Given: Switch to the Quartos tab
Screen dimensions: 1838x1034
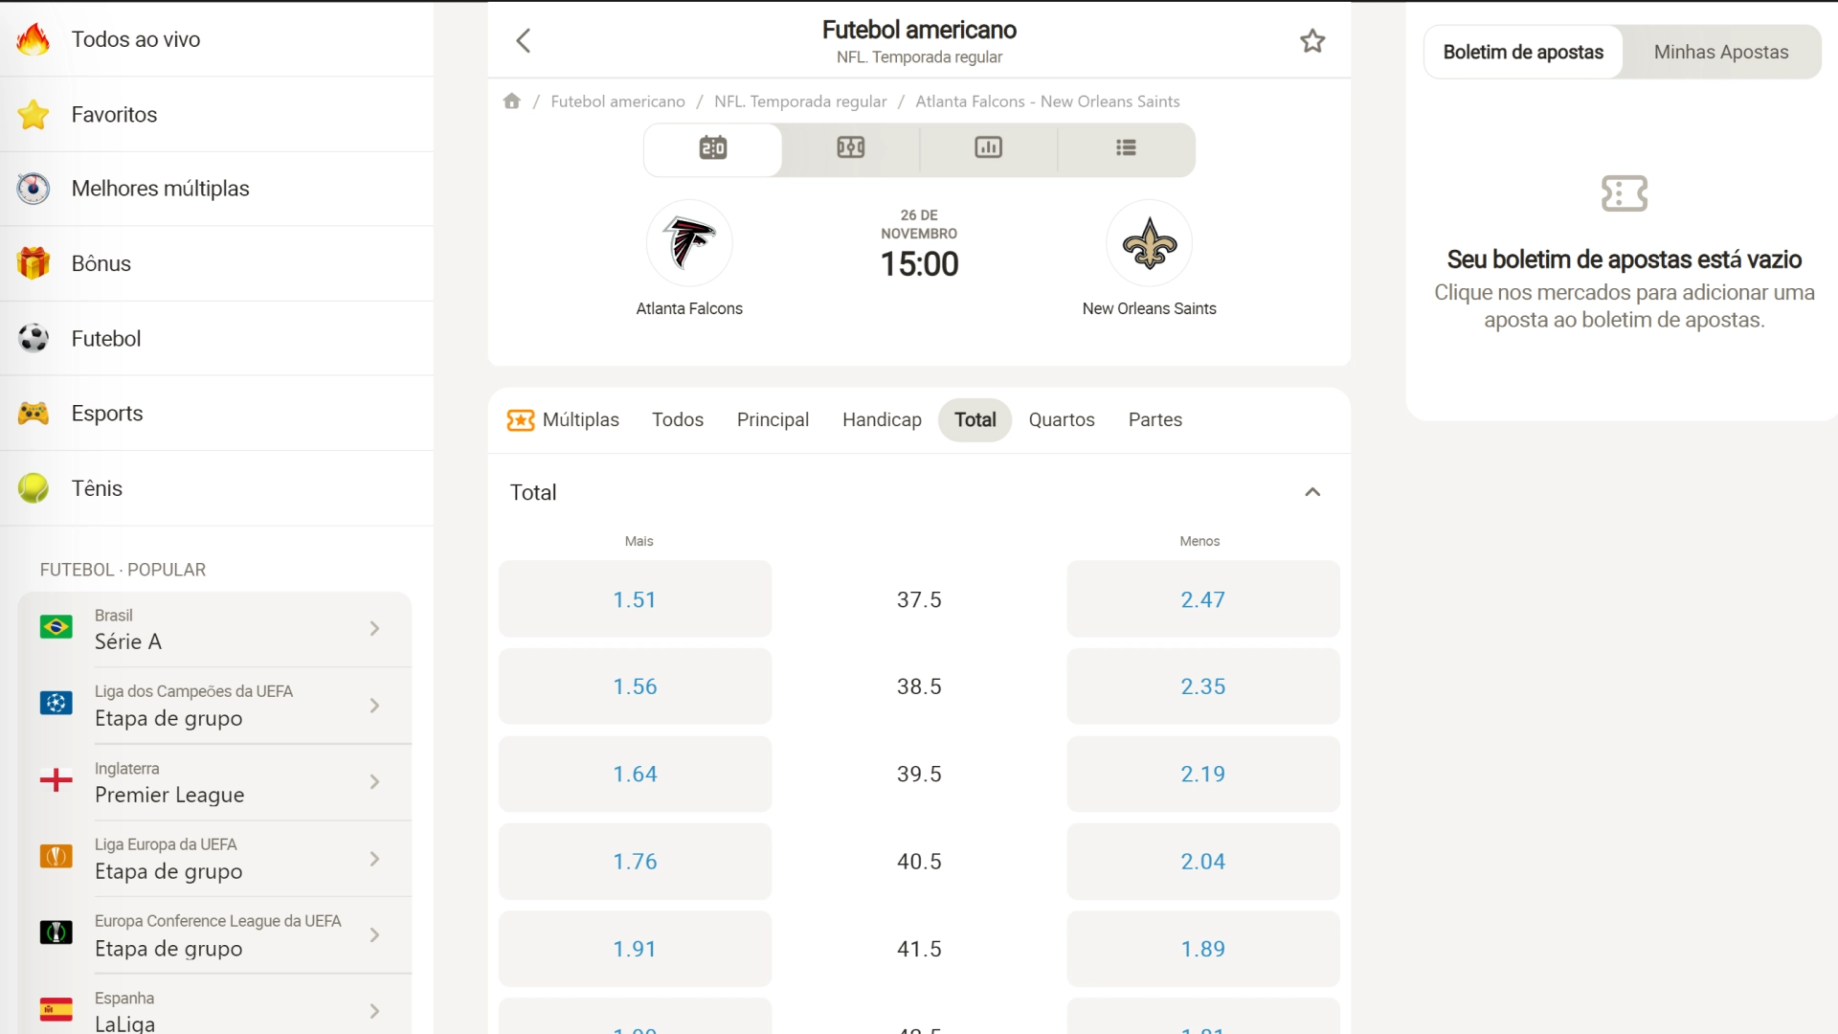Looking at the screenshot, I should [1062, 419].
